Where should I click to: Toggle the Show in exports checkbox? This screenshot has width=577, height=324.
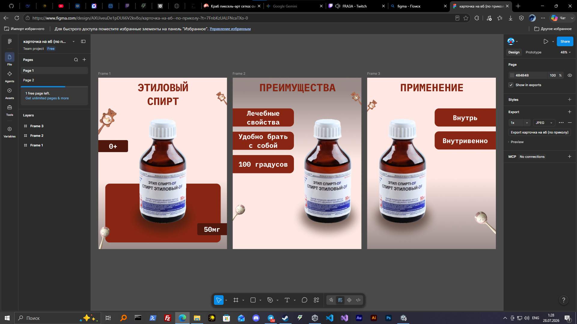click(x=511, y=85)
